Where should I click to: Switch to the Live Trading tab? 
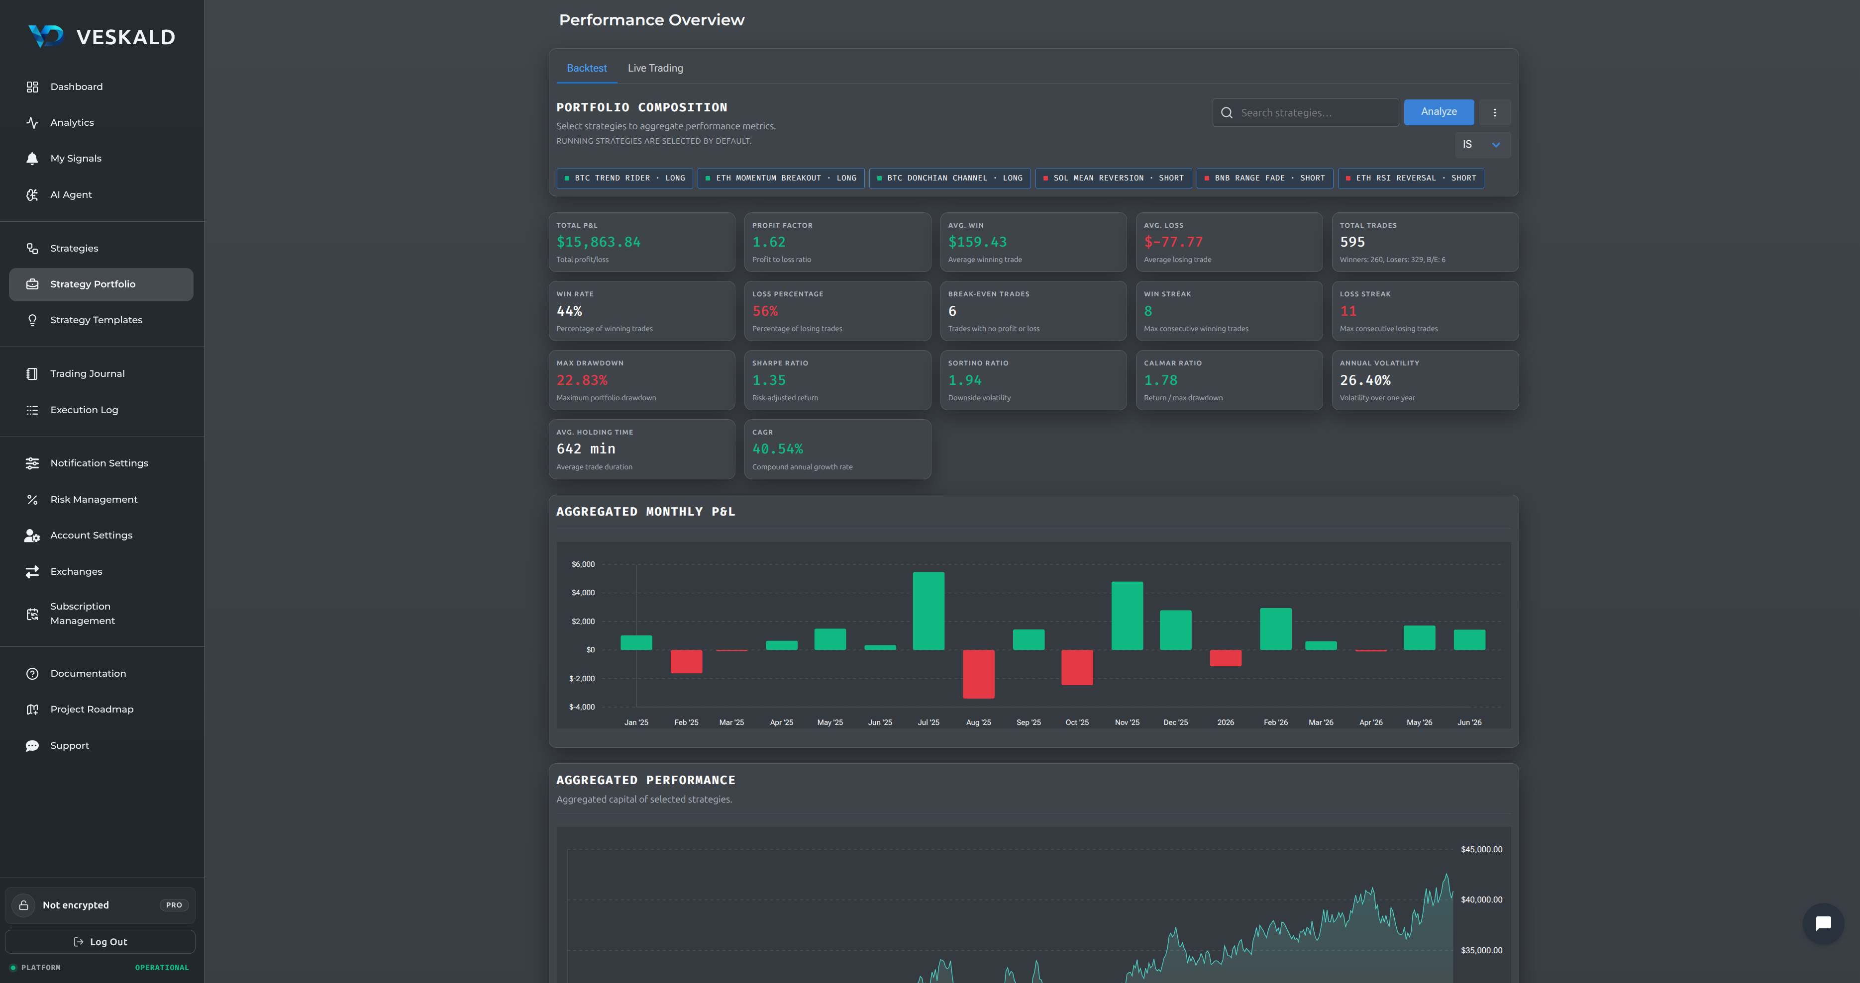[655, 69]
